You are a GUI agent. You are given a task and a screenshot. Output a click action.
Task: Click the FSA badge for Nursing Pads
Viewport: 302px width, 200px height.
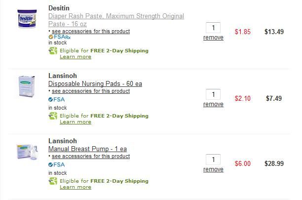56,99
